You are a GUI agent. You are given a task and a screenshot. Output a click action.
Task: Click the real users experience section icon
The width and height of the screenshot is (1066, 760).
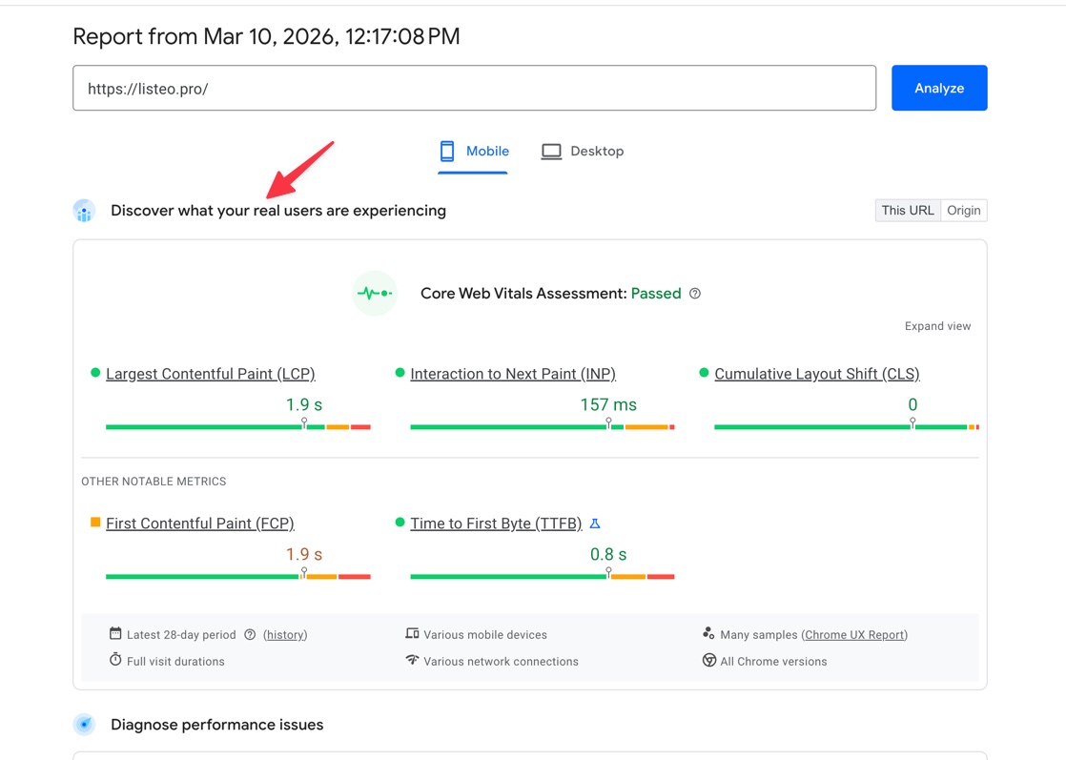[x=84, y=211]
